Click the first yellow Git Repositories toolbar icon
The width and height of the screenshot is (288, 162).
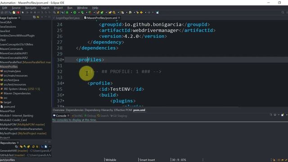21,147
